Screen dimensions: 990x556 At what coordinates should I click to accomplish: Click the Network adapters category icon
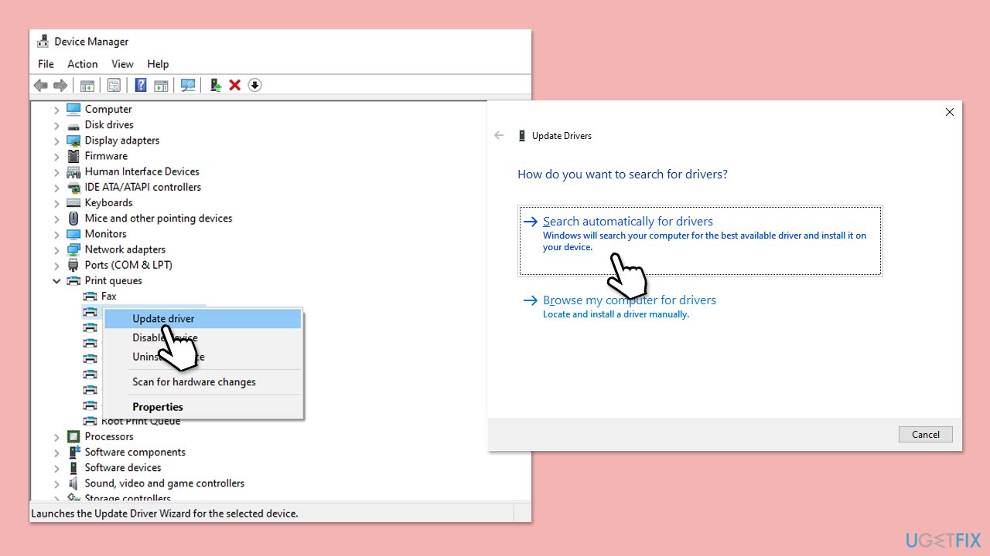[73, 249]
